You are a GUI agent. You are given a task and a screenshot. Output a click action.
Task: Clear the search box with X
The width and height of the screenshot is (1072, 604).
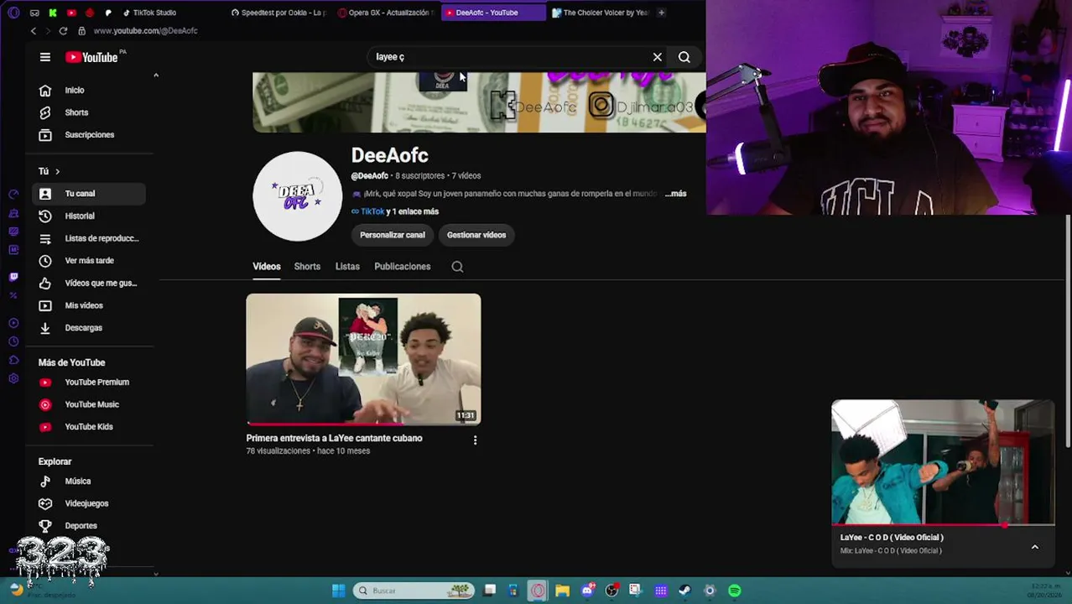(x=658, y=57)
